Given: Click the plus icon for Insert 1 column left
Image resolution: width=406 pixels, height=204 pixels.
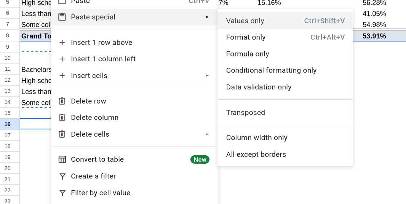Looking at the screenshot, I should coord(62,59).
